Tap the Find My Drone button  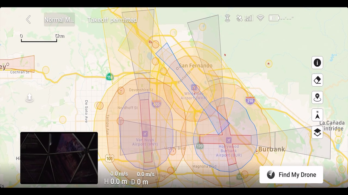point(291,175)
